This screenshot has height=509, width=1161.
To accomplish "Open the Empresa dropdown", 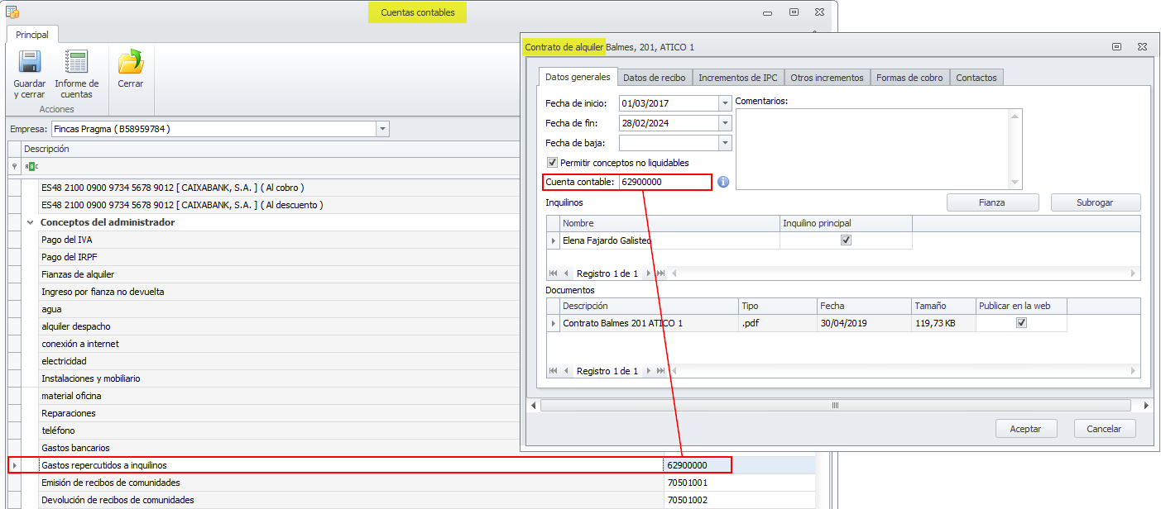I will pos(382,129).
